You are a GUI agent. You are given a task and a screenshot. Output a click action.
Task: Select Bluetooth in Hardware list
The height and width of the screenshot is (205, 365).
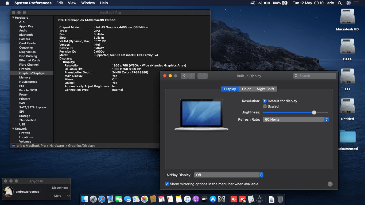(x=26, y=35)
